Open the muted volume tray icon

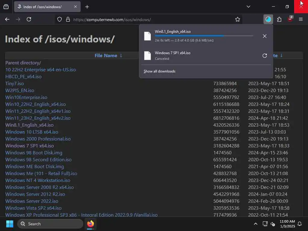[273, 224]
